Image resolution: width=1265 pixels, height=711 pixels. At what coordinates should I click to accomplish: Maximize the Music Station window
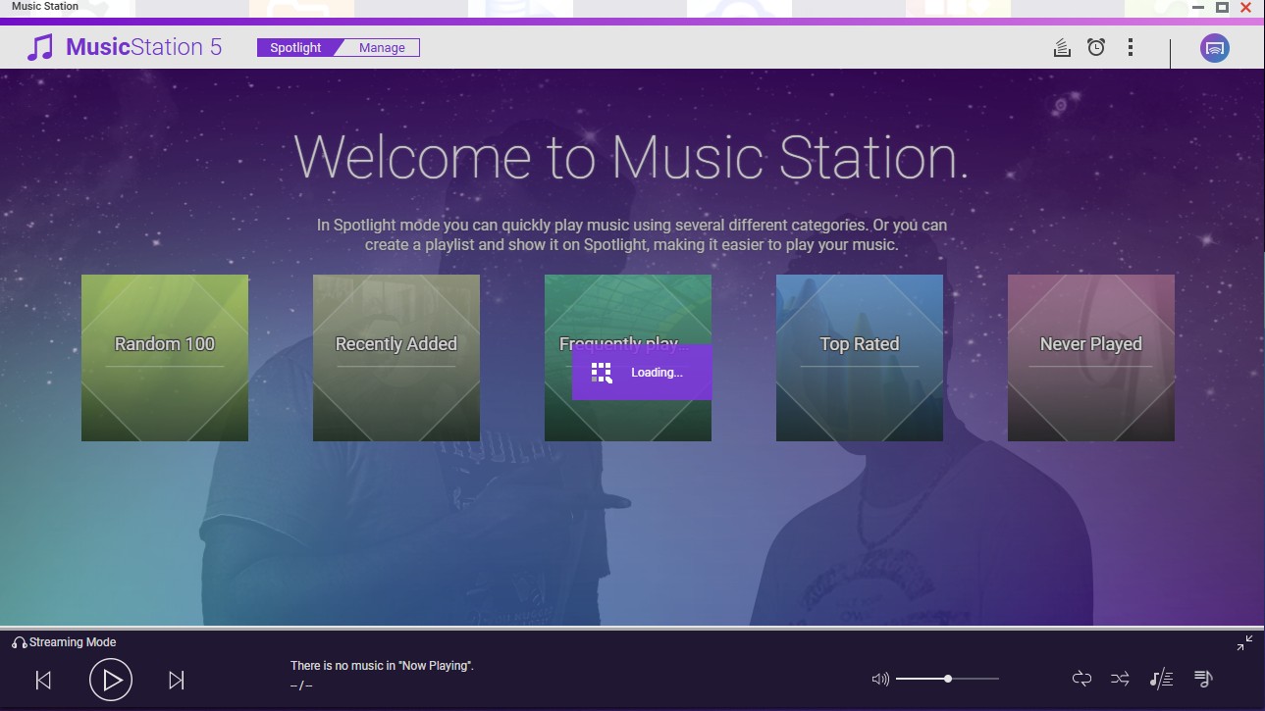pyautogui.click(x=1222, y=7)
